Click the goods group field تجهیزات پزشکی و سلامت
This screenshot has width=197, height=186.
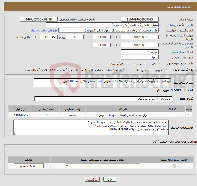pos(103,99)
